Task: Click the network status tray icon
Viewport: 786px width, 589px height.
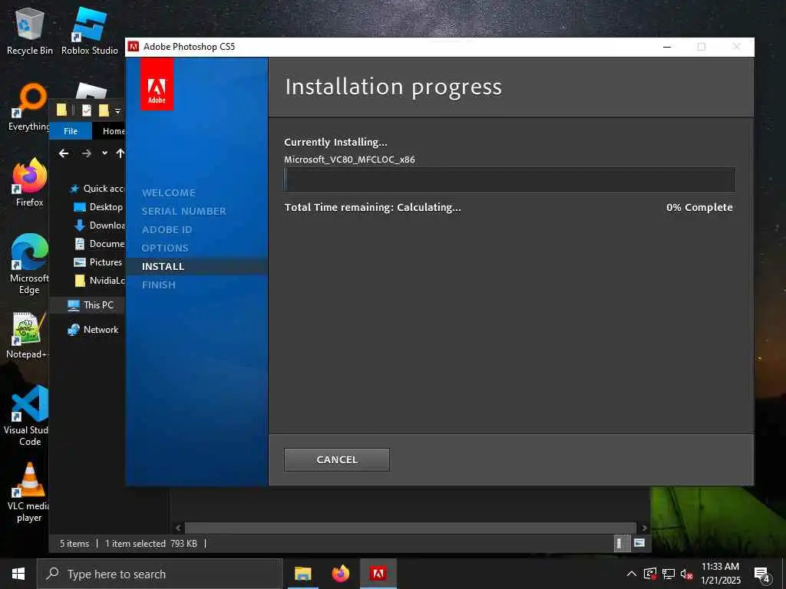Action: click(x=669, y=574)
